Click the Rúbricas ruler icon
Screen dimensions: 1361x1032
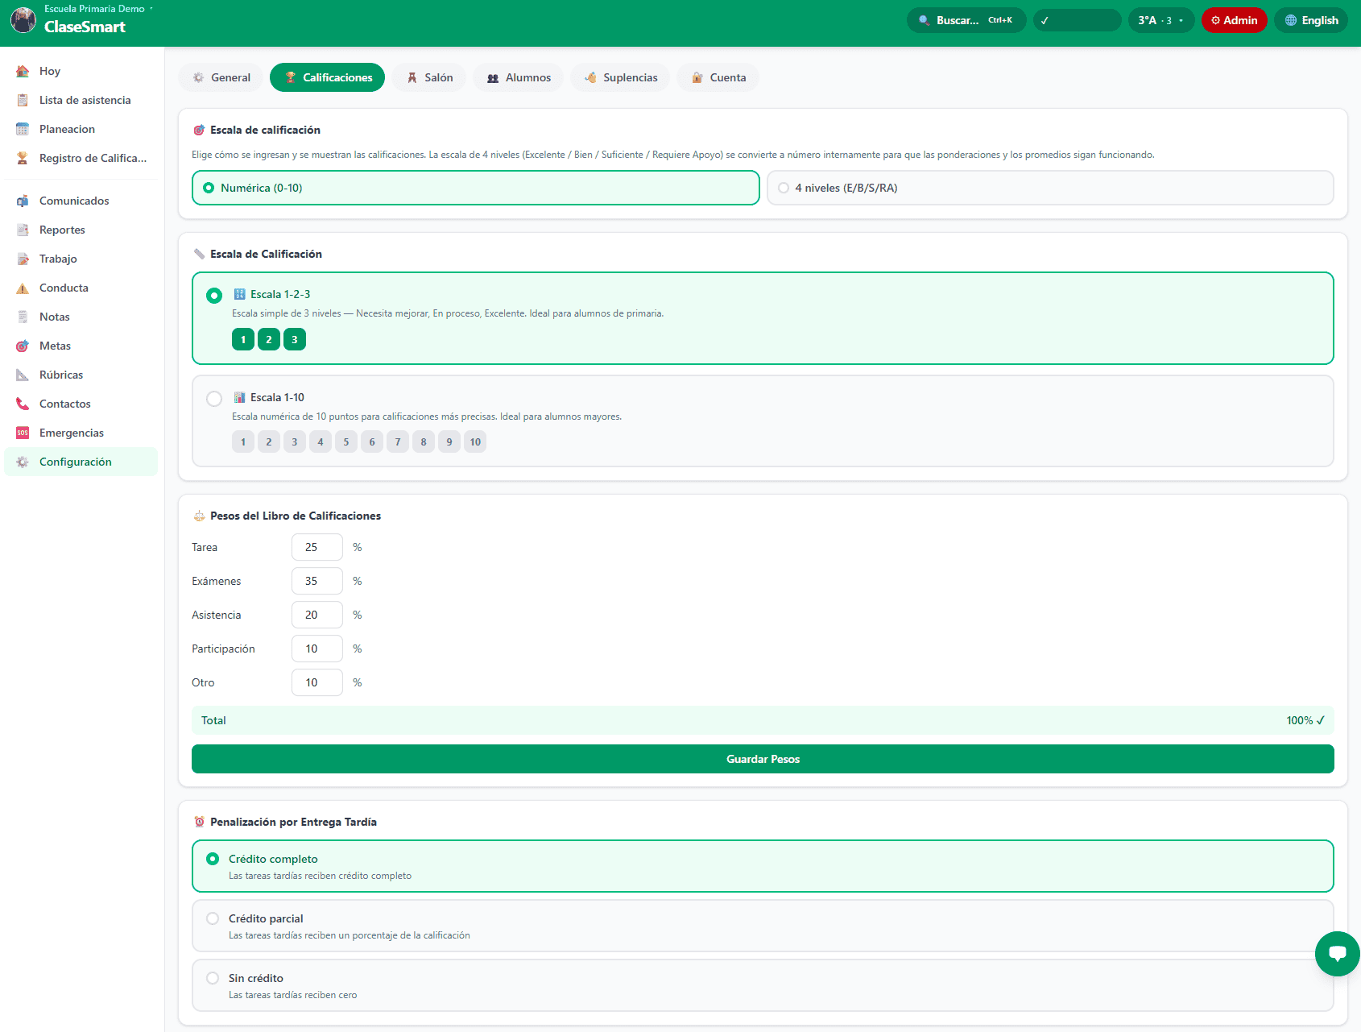(x=23, y=375)
